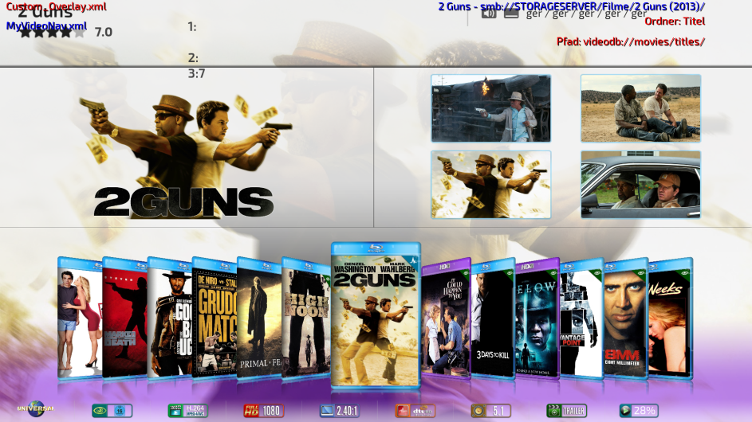Click the smb://STORAGESERVER file path text
Image resolution: width=752 pixels, height=422 pixels.
click(572, 6)
